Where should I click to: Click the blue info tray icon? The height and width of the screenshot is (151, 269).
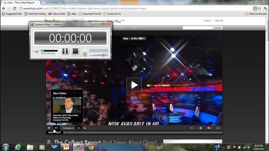pyautogui.click(x=217, y=147)
